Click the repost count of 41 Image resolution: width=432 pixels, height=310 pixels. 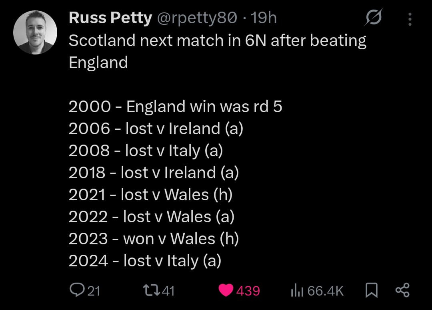click(169, 291)
